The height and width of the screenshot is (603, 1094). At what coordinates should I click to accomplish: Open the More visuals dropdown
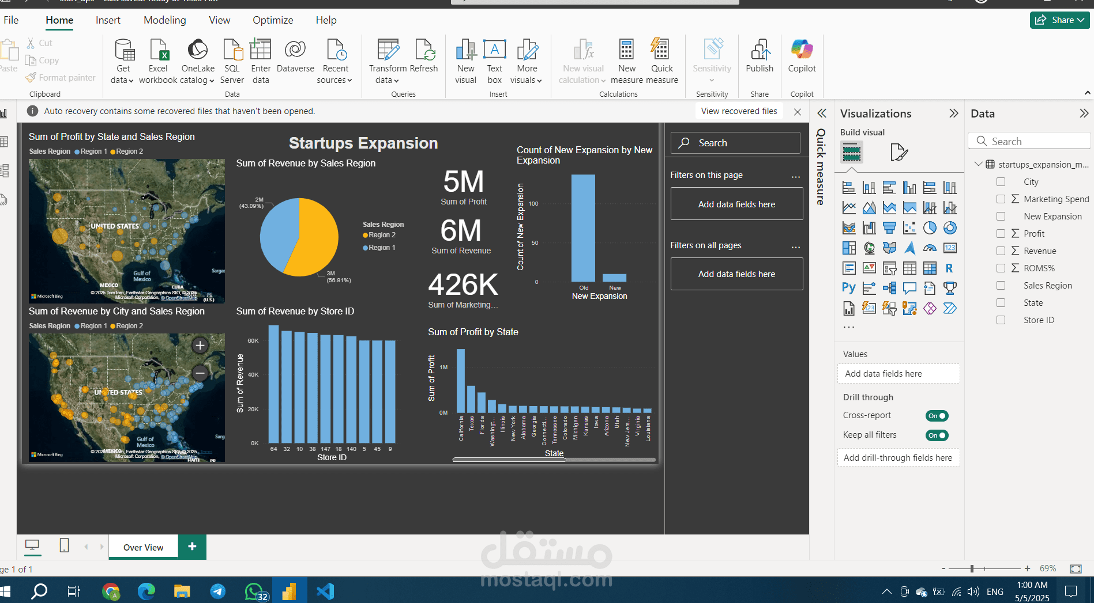pos(526,80)
